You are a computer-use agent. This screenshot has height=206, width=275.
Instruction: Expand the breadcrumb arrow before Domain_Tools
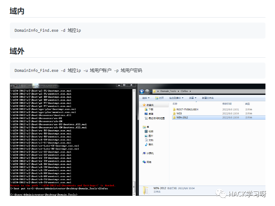[x=158, y=91]
